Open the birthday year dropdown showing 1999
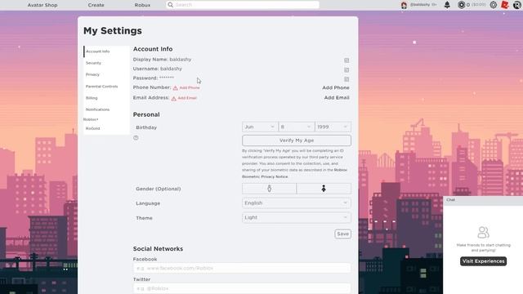This screenshot has width=523, height=294. click(333, 127)
